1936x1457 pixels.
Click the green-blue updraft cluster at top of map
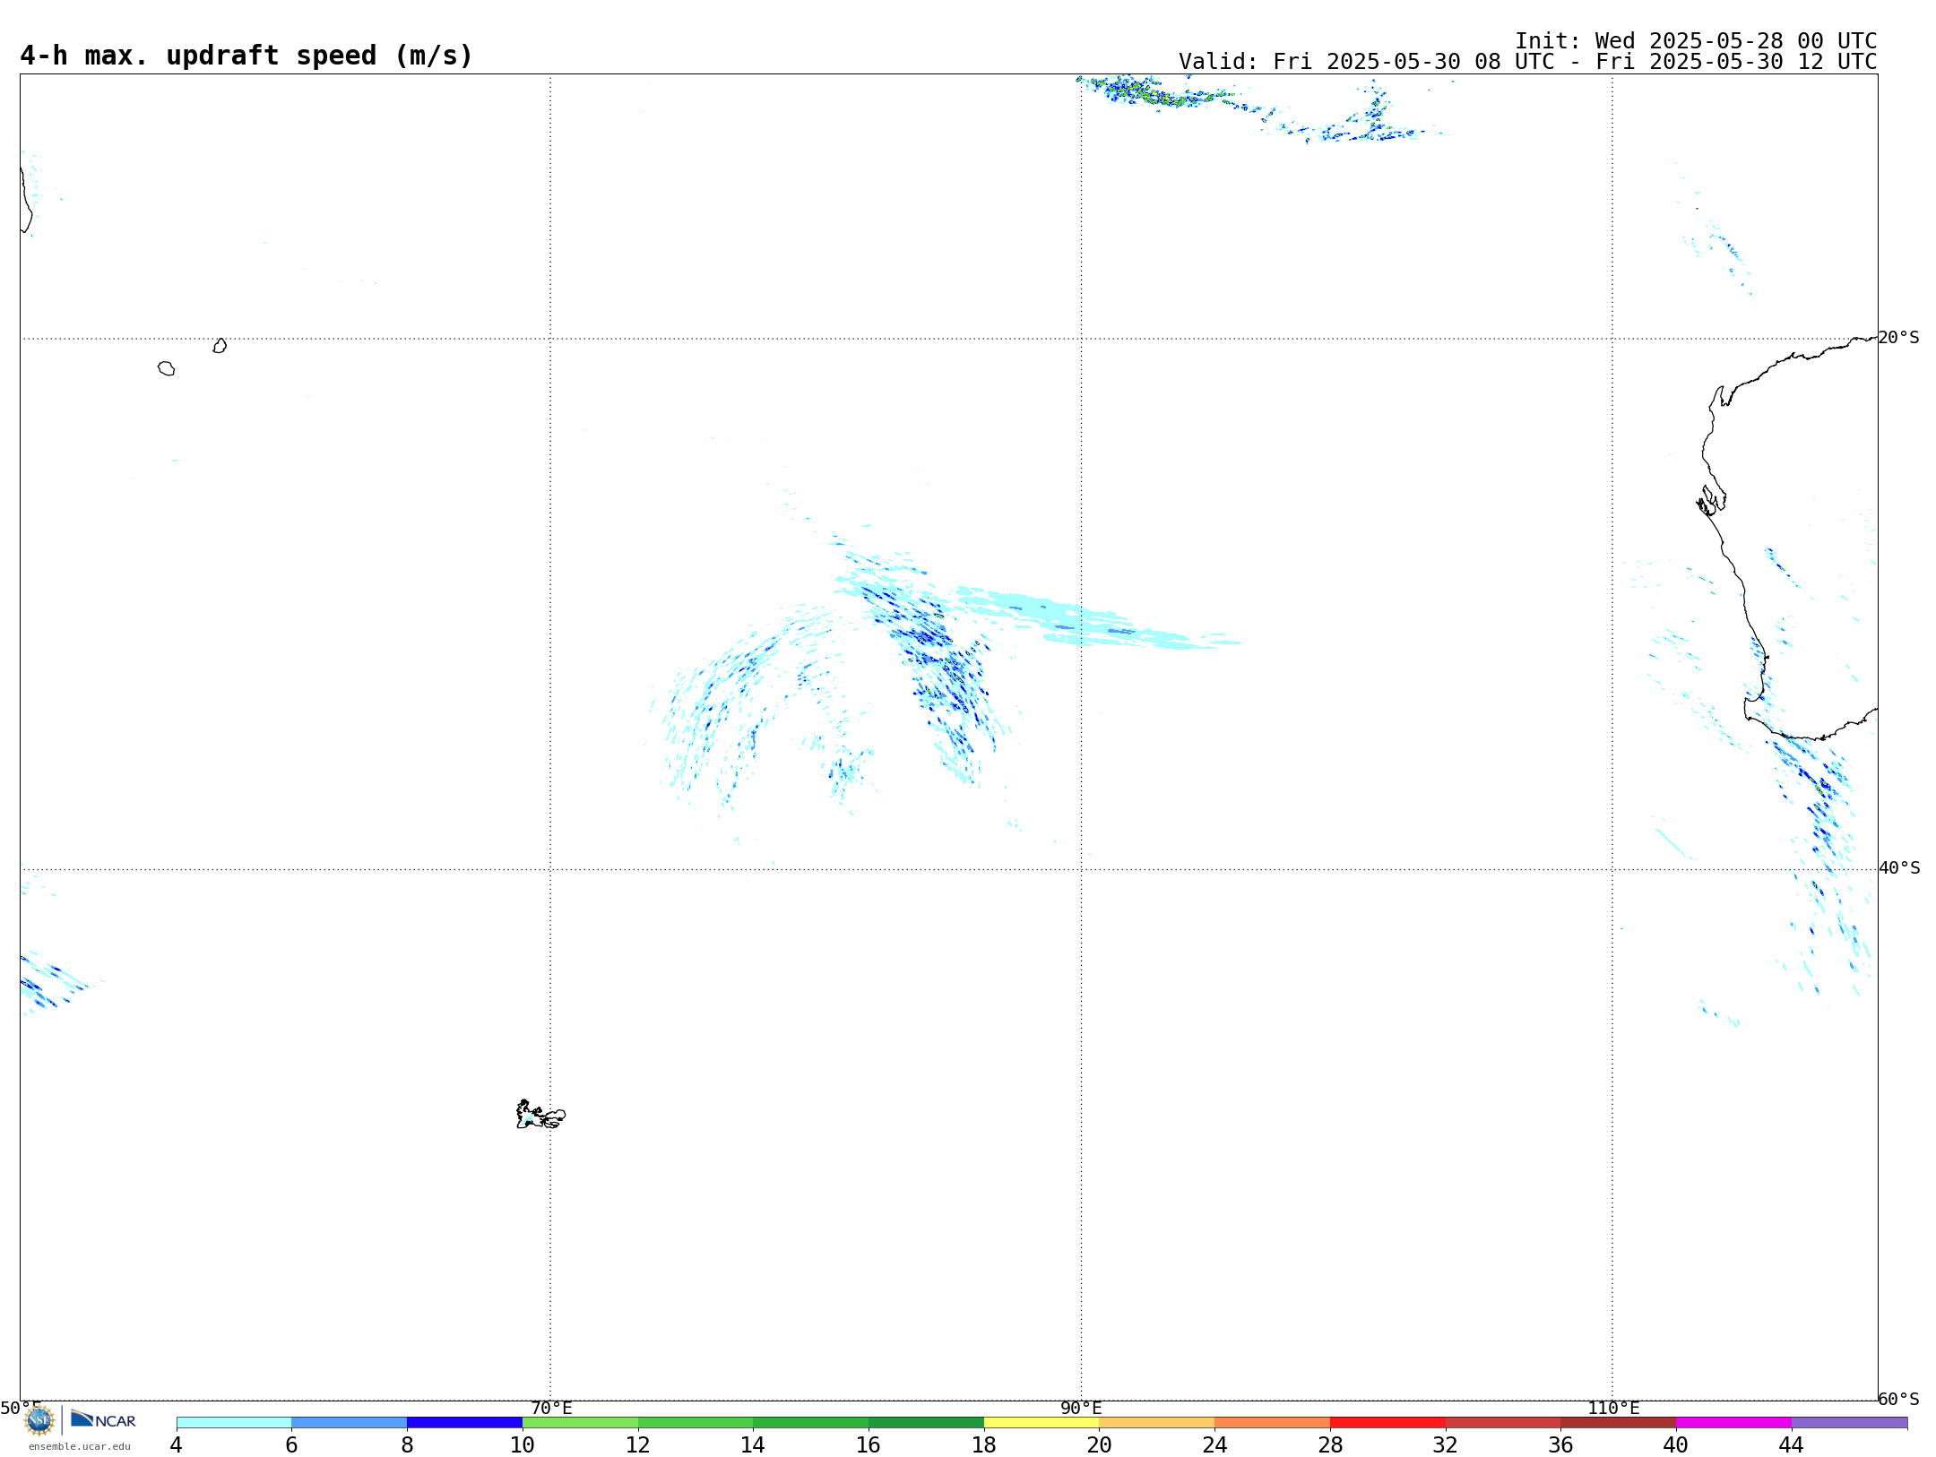pos(1156,91)
